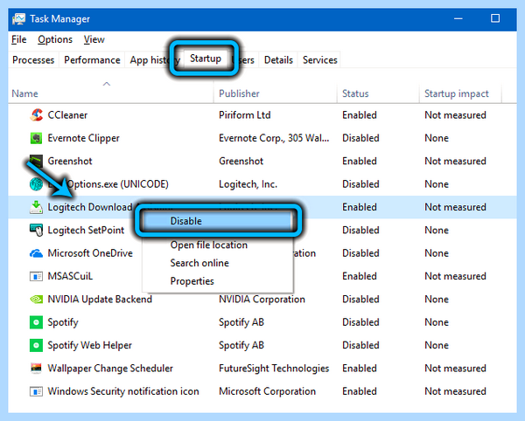525x421 pixels.
Task: Choose Search online in context menu
Action: 218,263
